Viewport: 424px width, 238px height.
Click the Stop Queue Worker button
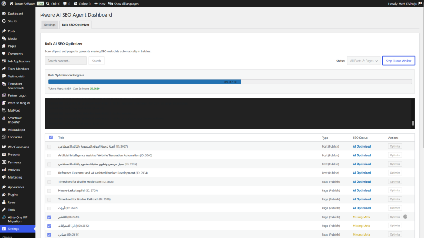point(399,61)
